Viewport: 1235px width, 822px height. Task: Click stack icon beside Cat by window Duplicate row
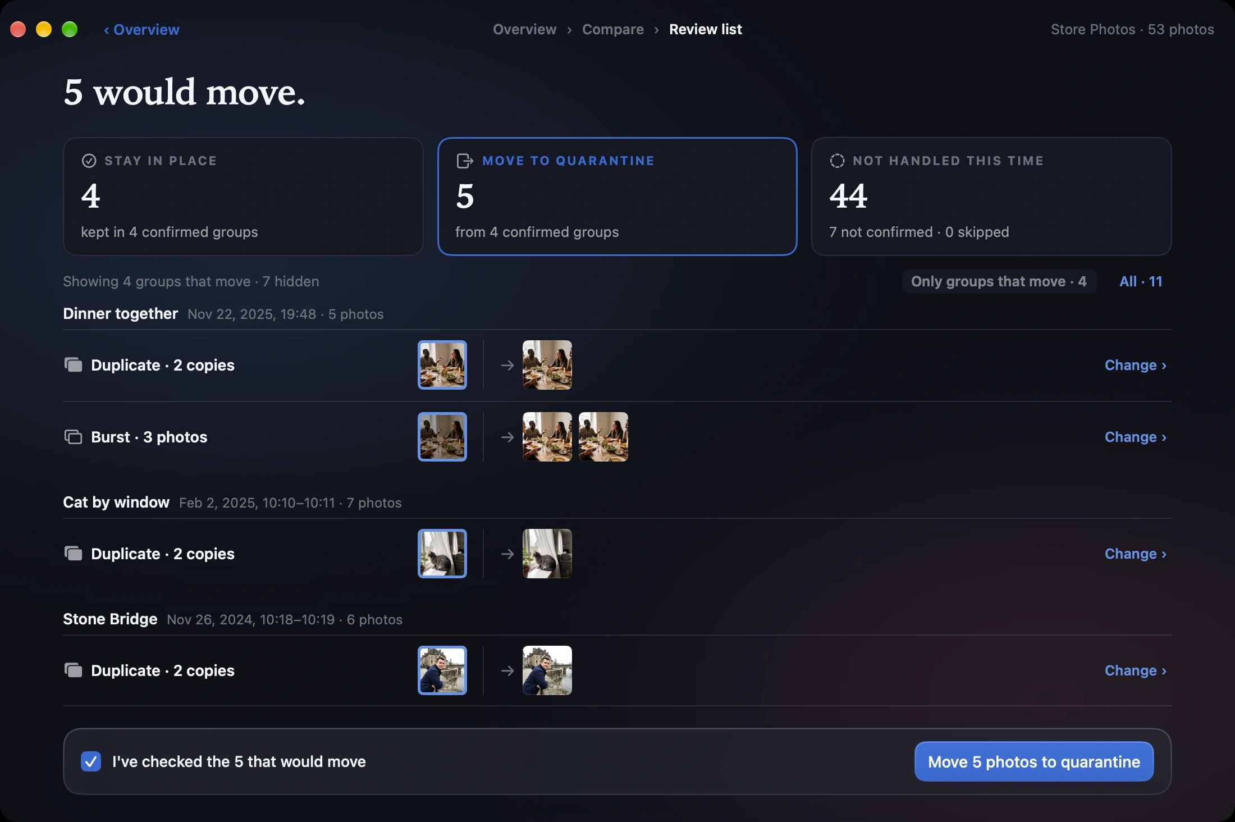tap(73, 554)
